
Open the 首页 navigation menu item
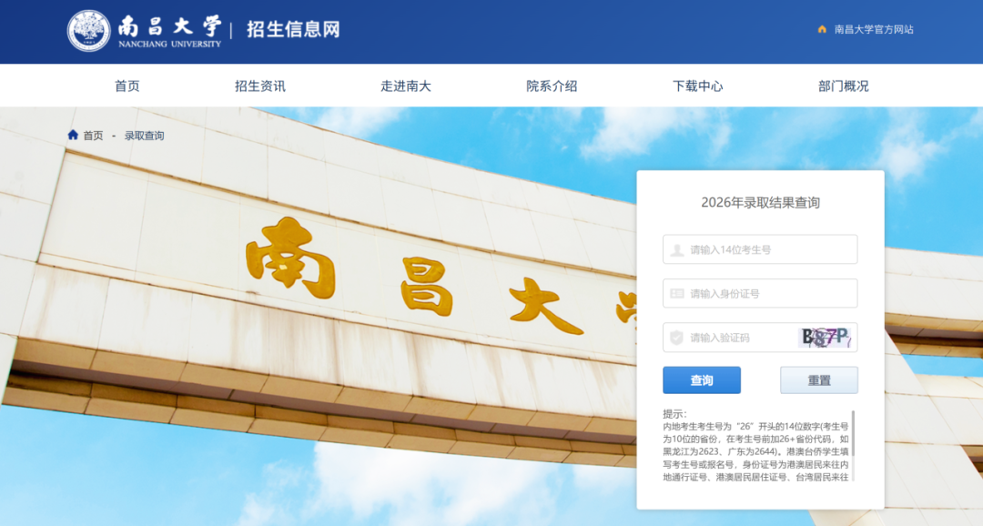coord(127,86)
